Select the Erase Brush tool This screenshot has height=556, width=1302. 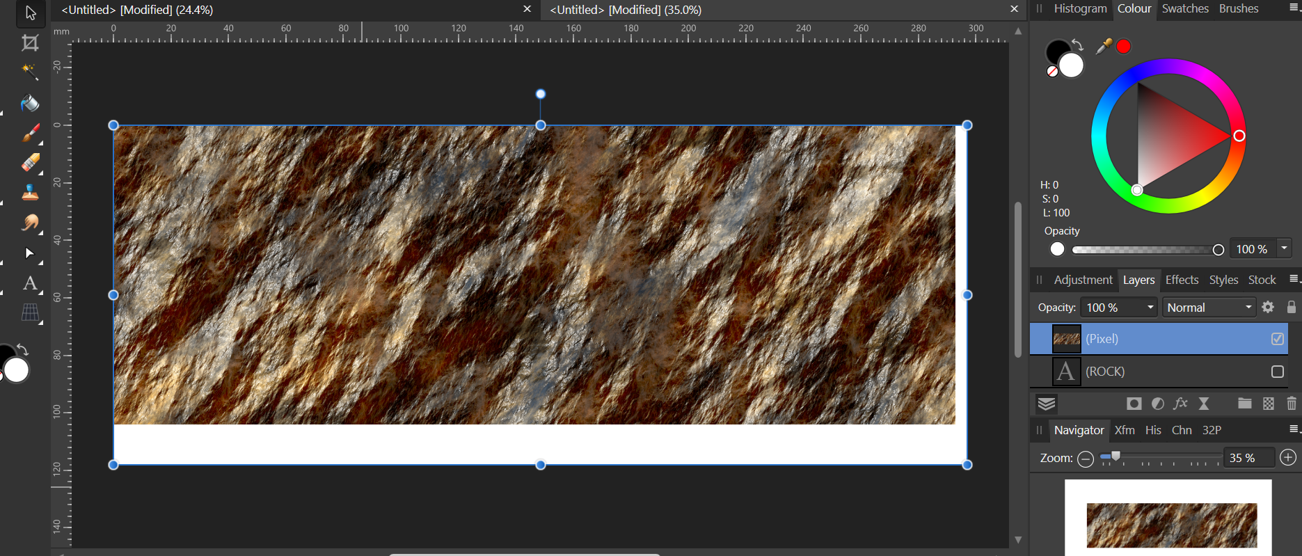coord(31,163)
